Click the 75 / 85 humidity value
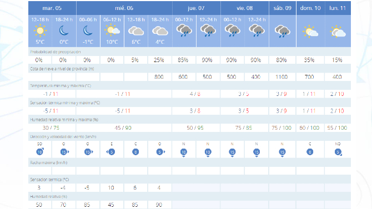Viewport: 372px width, 209px height. [244, 128]
